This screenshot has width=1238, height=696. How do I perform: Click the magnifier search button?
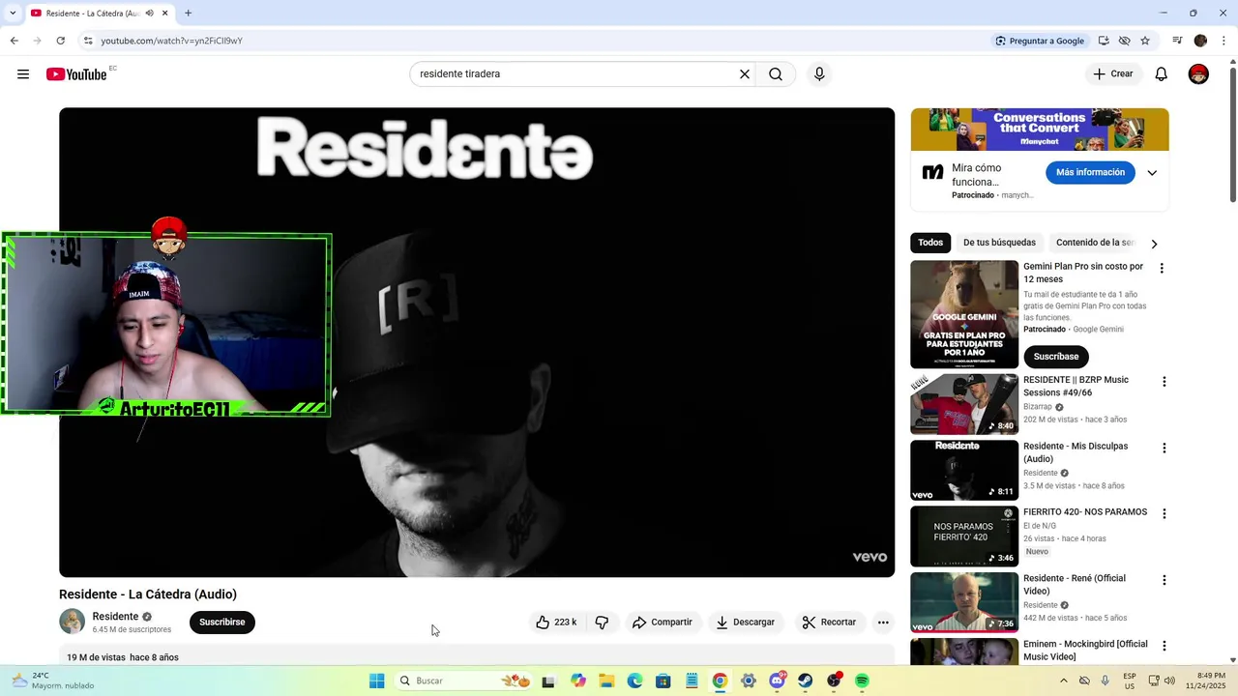(776, 74)
